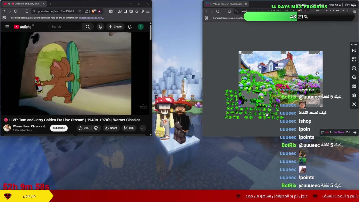Open Brave VPN shield icon
The width and height of the screenshot is (359, 202).
(x=142, y=11)
